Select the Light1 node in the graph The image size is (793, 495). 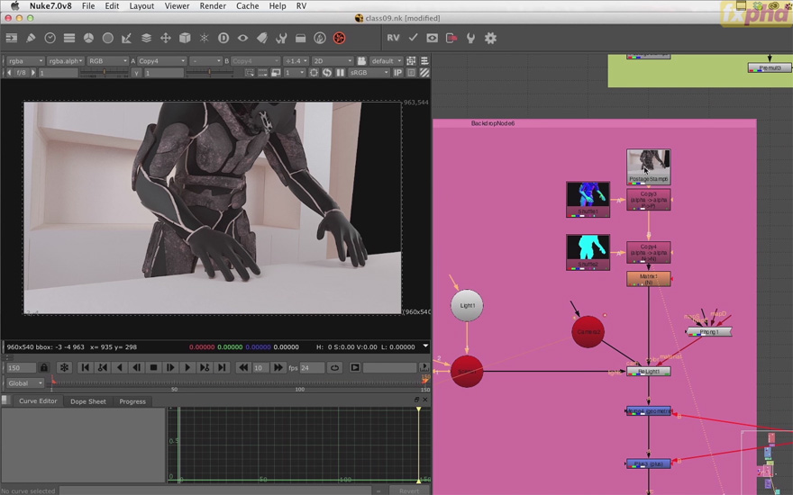(x=467, y=306)
